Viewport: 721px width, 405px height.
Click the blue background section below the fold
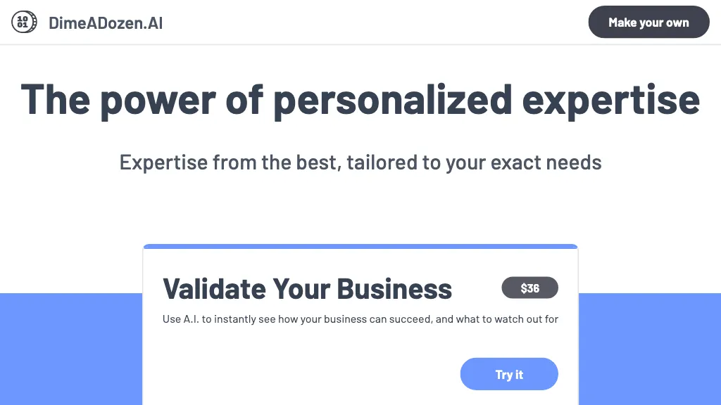click(70, 352)
